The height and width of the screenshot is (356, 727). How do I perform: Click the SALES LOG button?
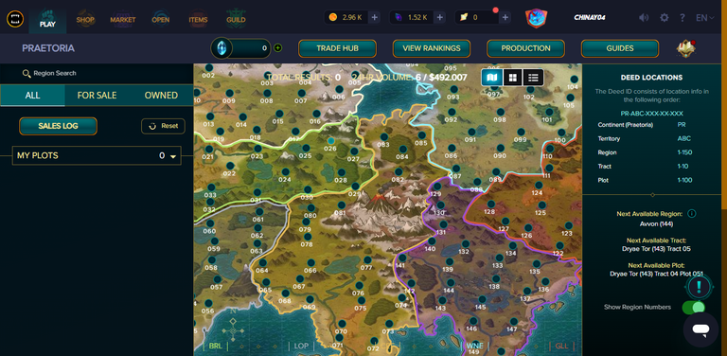pyautogui.click(x=58, y=126)
